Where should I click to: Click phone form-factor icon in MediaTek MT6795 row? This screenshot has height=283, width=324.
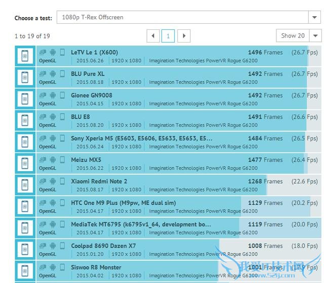pyautogui.click(x=62, y=224)
